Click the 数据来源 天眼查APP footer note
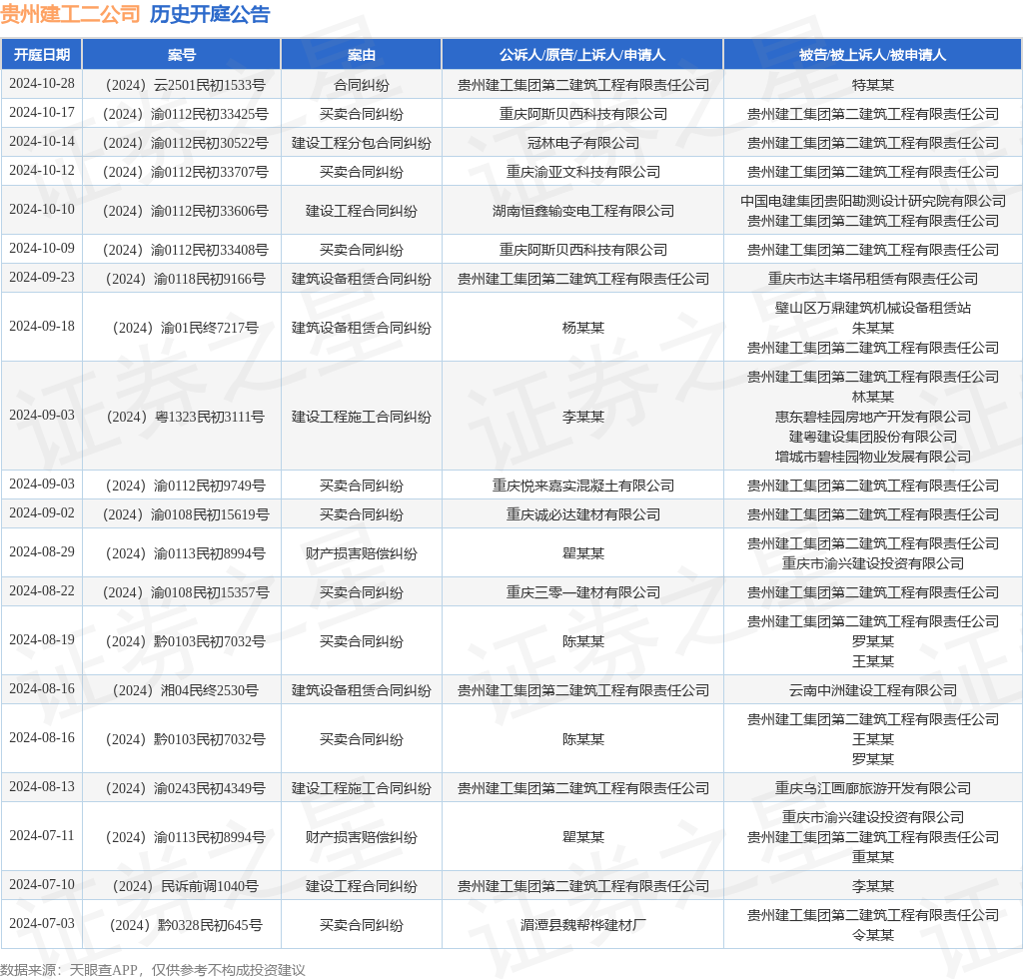 [x=153, y=970]
